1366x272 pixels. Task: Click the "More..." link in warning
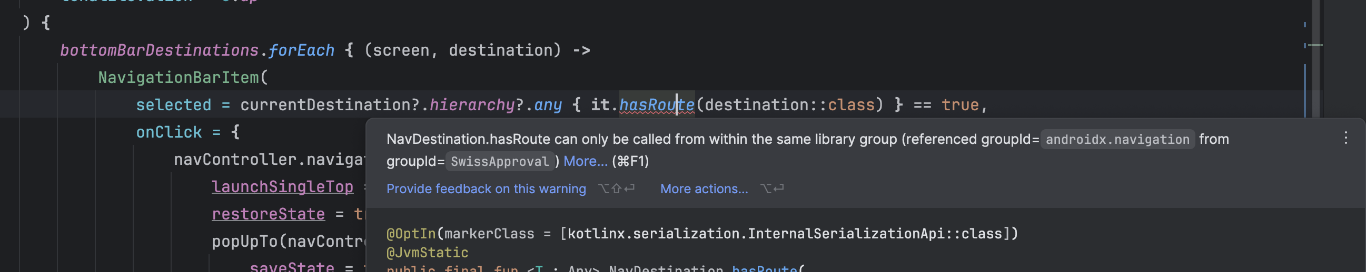point(585,161)
